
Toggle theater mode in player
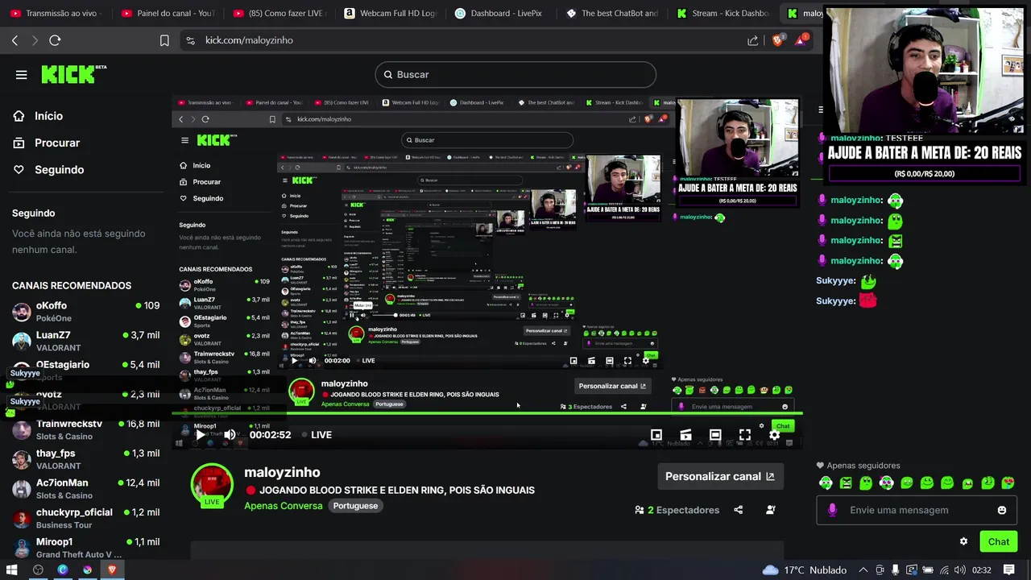coord(715,435)
